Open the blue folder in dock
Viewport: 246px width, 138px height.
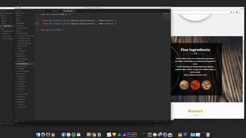coord(193,135)
